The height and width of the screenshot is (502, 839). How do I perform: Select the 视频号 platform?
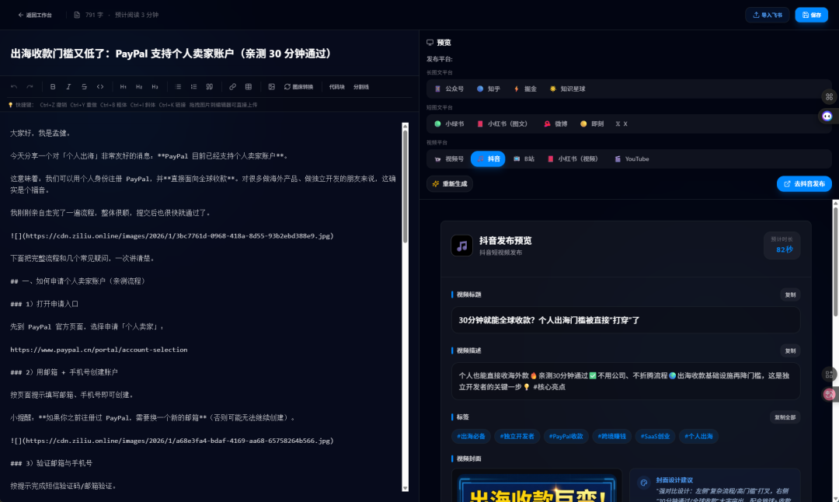coord(449,159)
